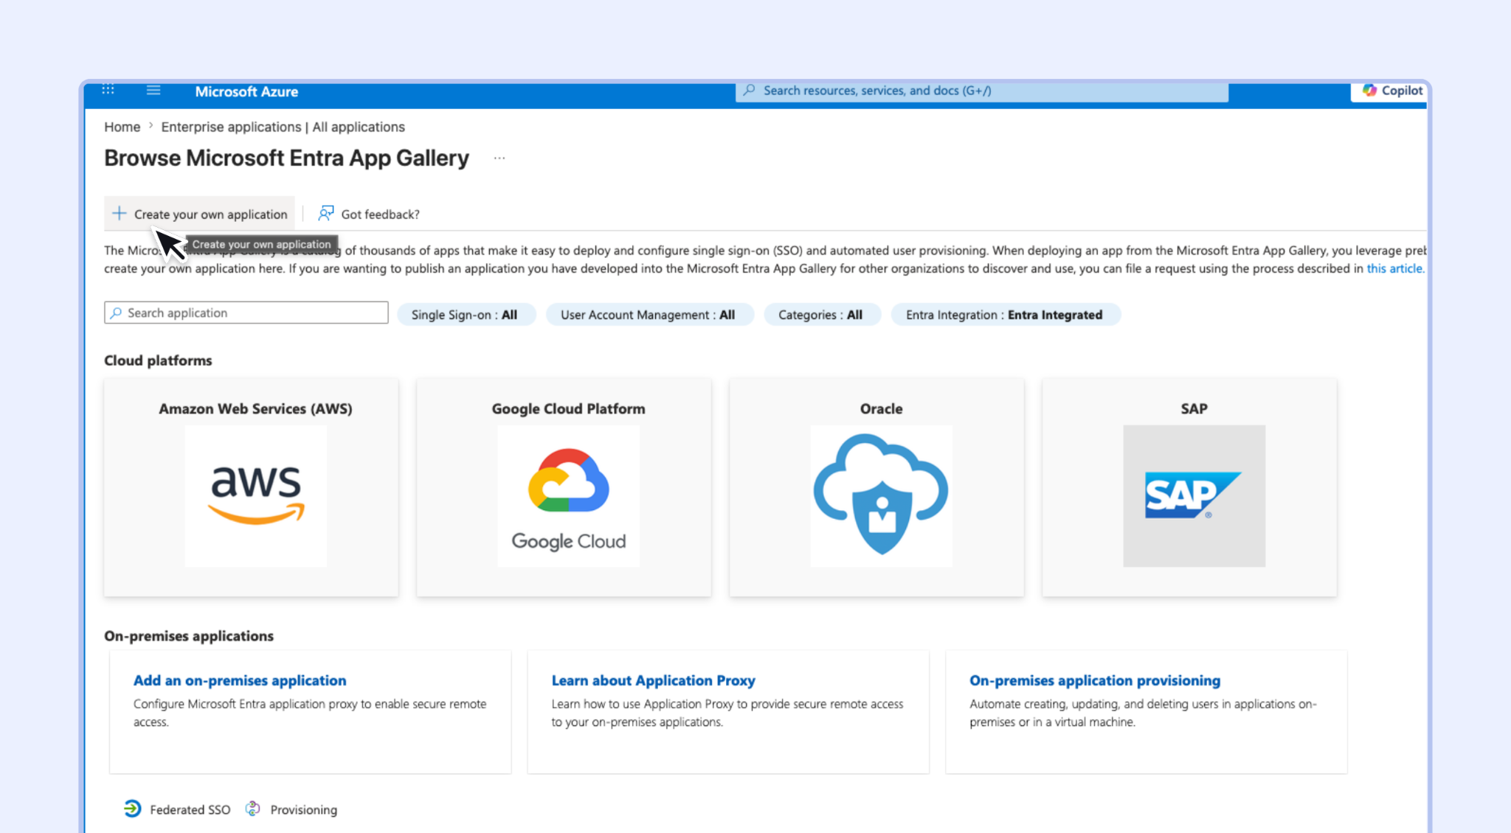Click the Provisioning cycle icon
1511x833 pixels.
[252, 809]
